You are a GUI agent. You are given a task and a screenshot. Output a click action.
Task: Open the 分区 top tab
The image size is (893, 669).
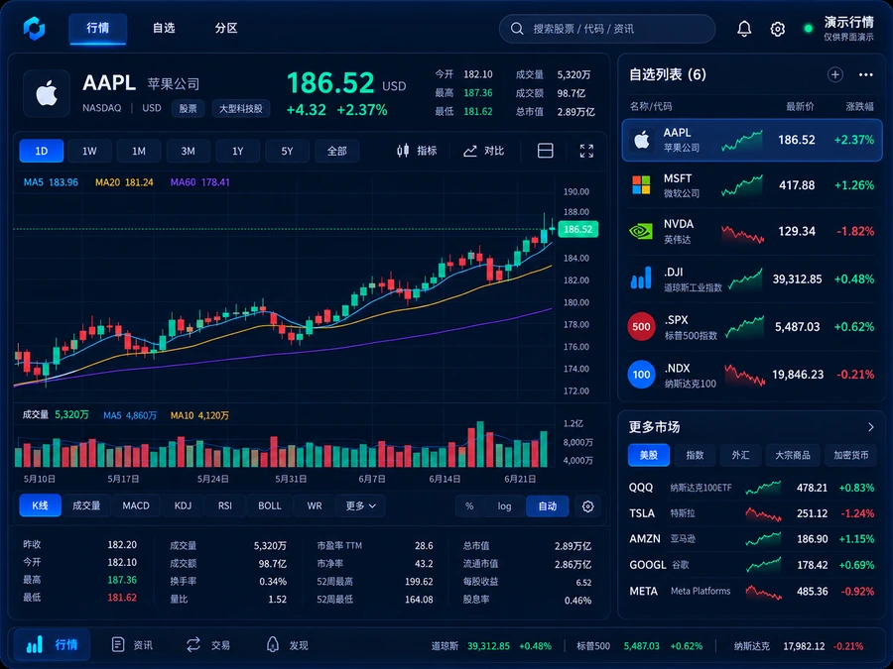(x=226, y=28)
